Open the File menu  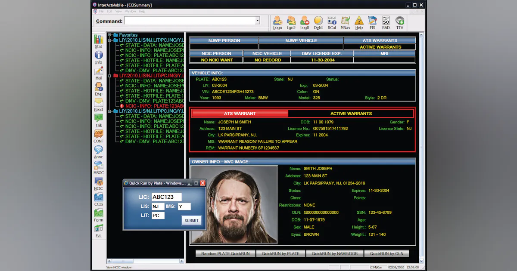(x=102, y=11)
